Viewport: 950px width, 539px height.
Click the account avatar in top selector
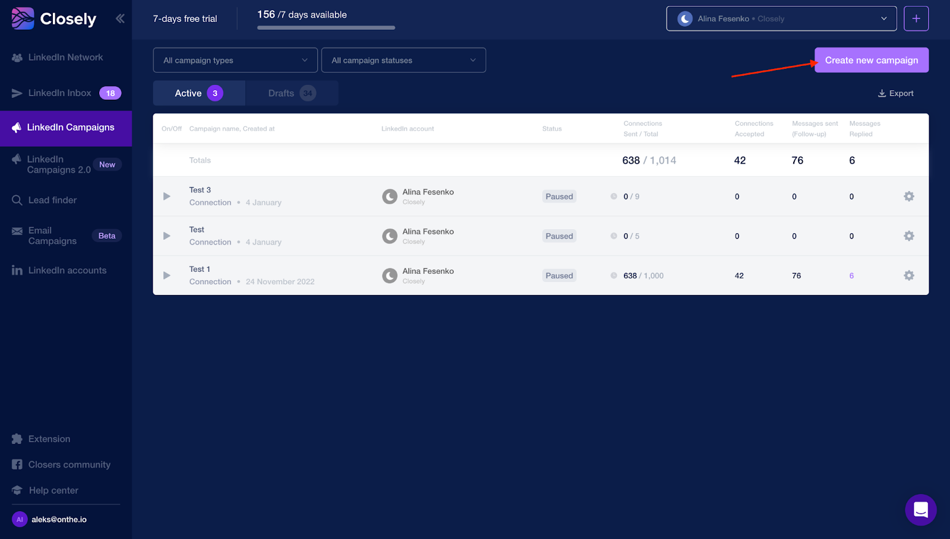point(685,19)
